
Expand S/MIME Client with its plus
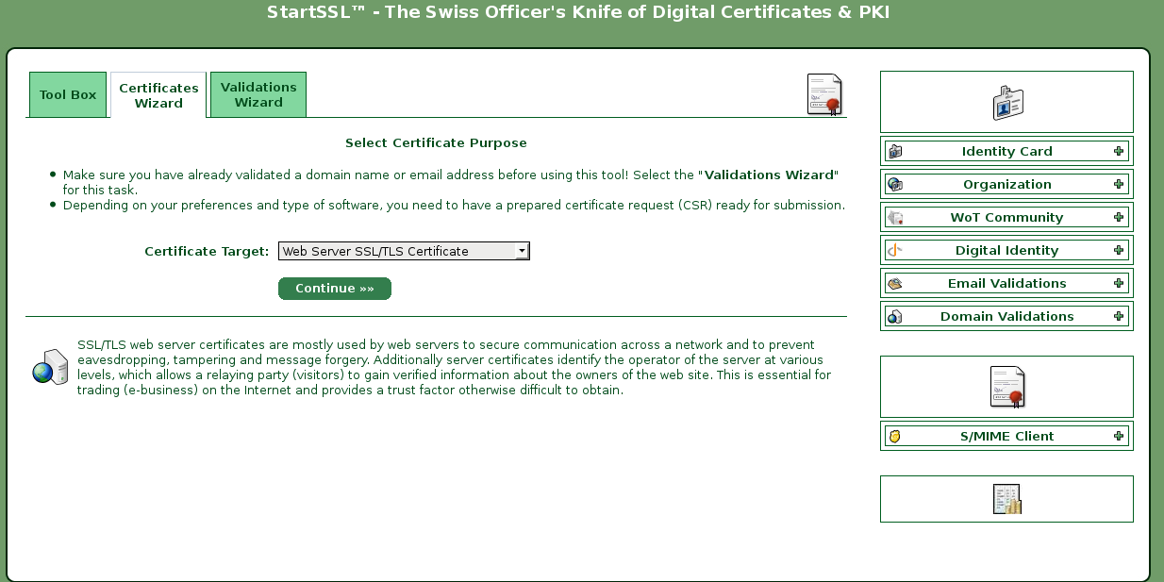pyautogui.click(x=1119, y=436)
